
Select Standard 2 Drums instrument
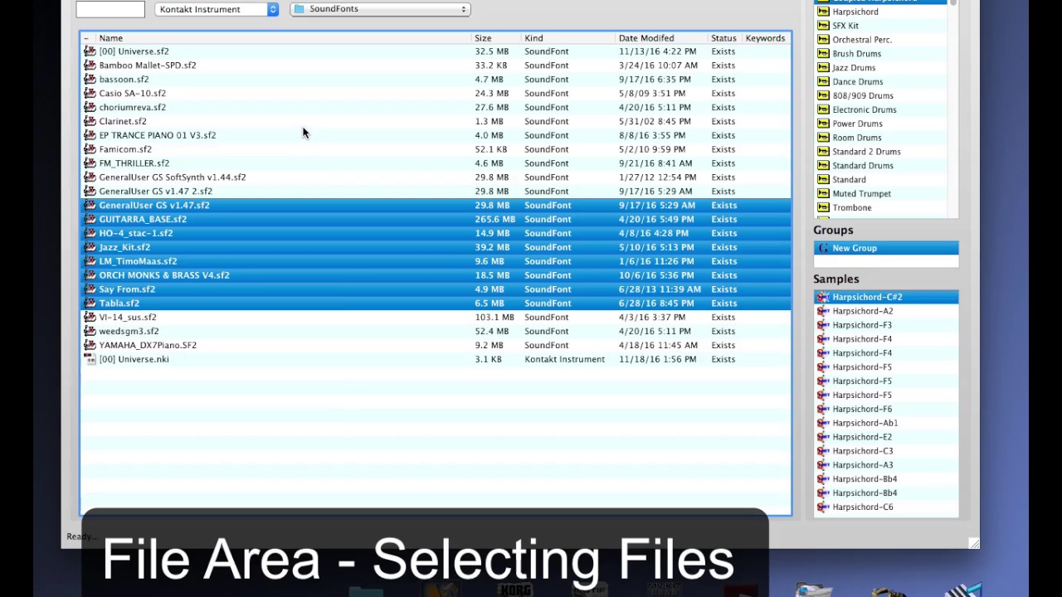(x=881, y=152)
